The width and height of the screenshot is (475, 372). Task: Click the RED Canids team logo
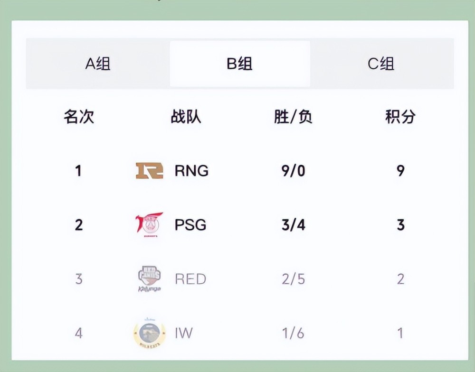tap(149, 279)
